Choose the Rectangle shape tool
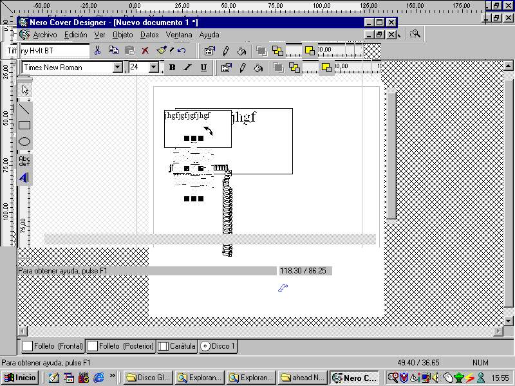Image resolution: width=515 pixels, height=386 pixels. pos(24,125)
